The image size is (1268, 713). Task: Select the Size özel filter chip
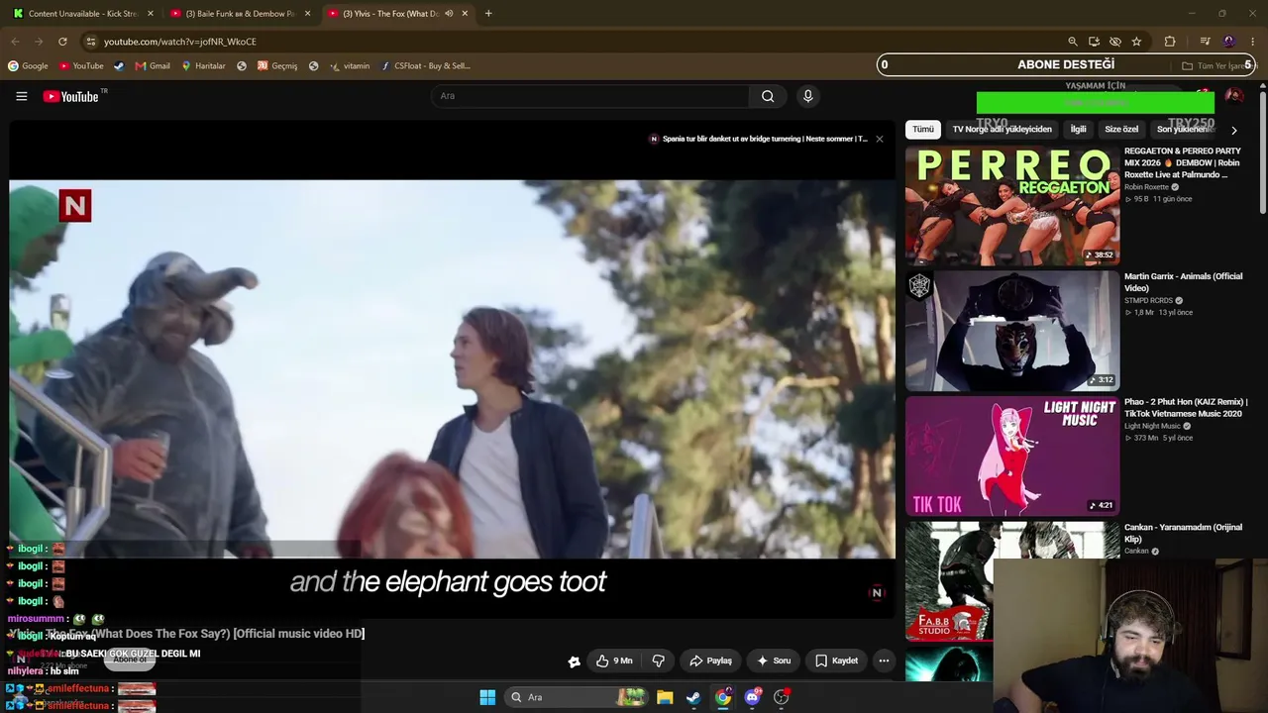coord(1121,129)
